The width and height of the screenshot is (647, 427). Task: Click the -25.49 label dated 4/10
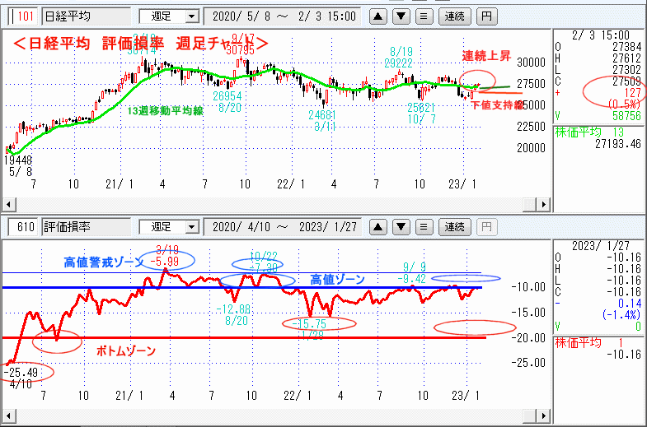click(x=21, y=373)
